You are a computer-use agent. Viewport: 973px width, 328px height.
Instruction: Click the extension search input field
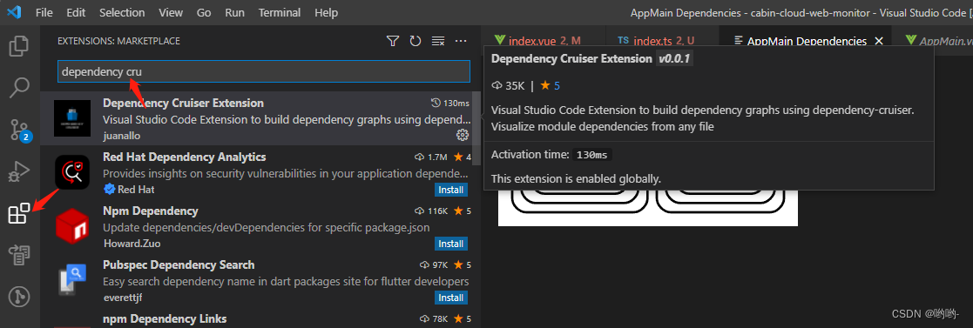(x=264, y=71)
